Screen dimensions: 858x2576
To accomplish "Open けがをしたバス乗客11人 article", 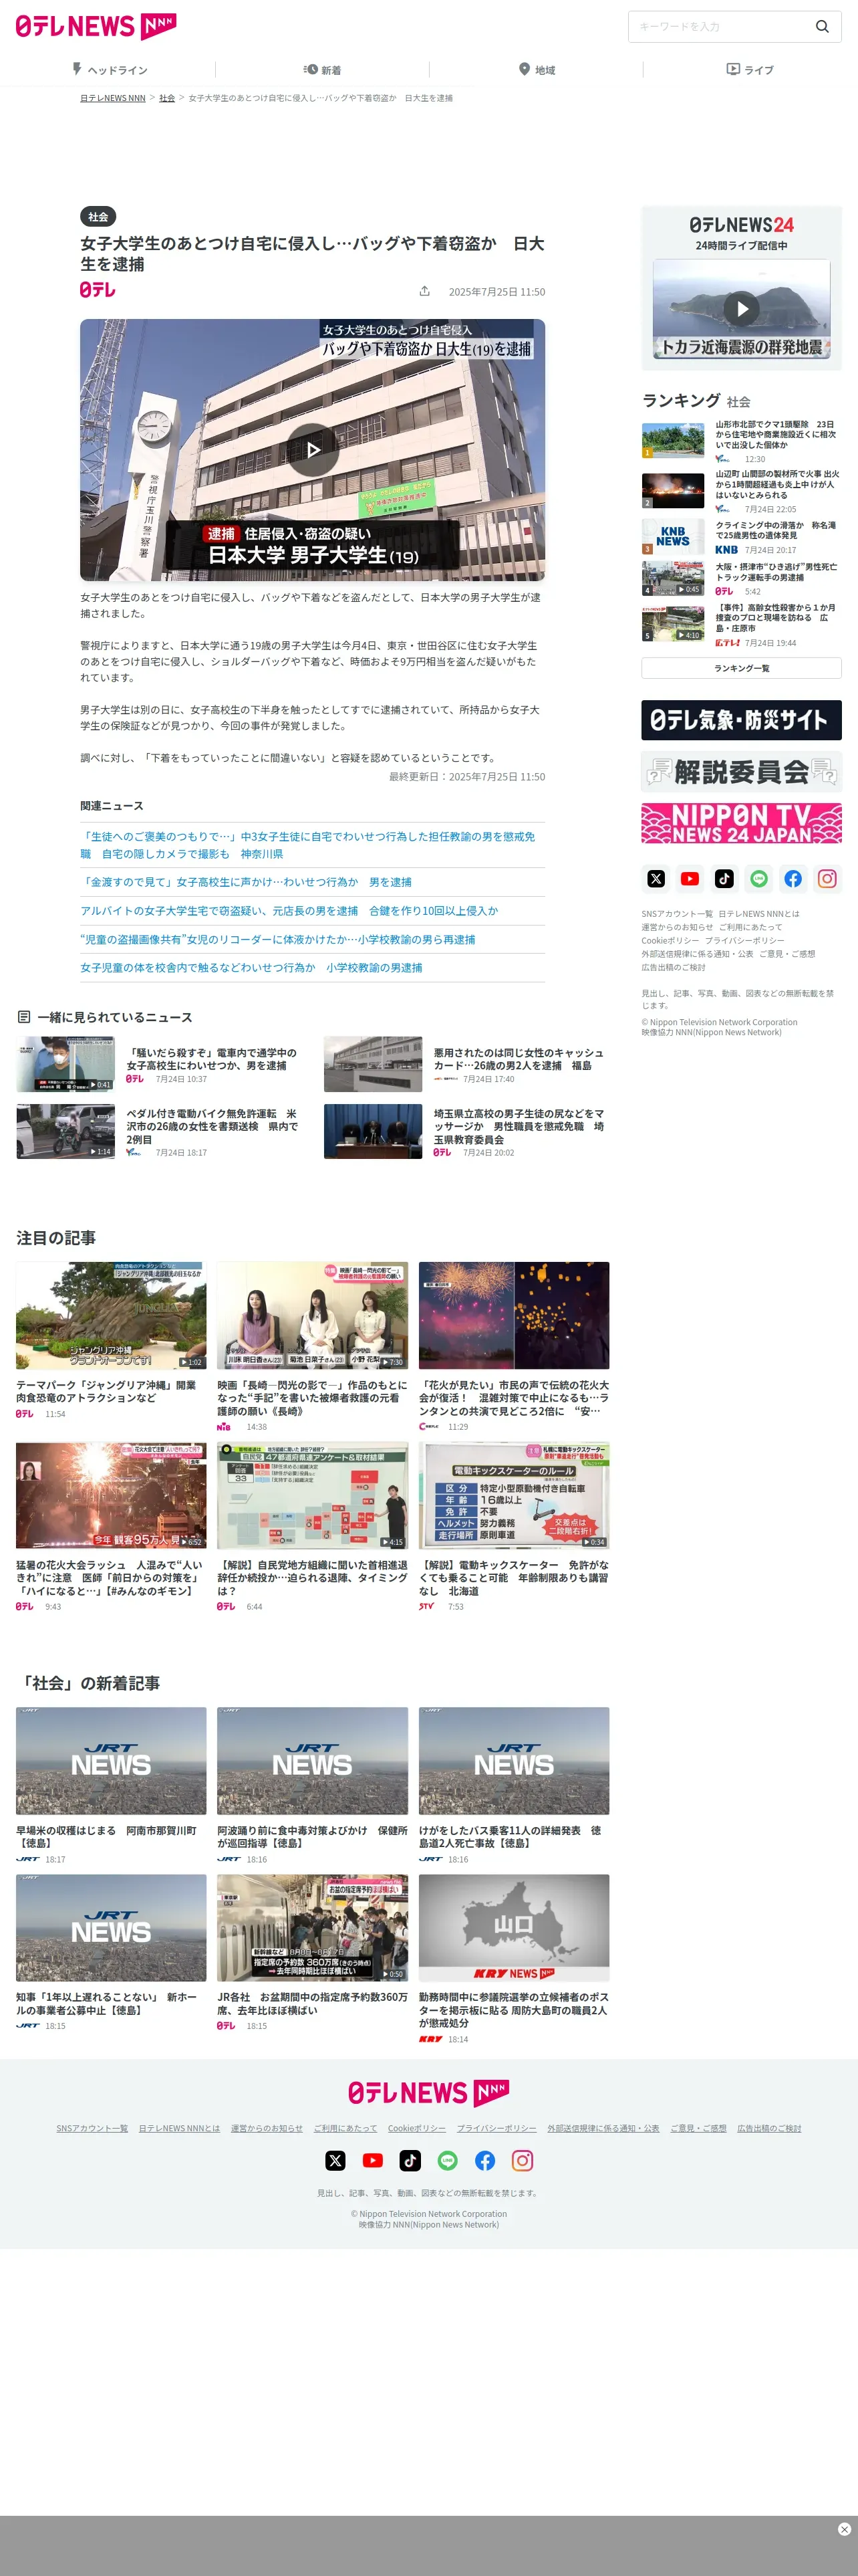I will point(513,1836).
